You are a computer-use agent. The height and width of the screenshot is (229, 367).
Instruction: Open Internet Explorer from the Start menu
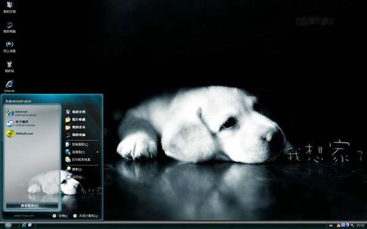coord(21,113)
